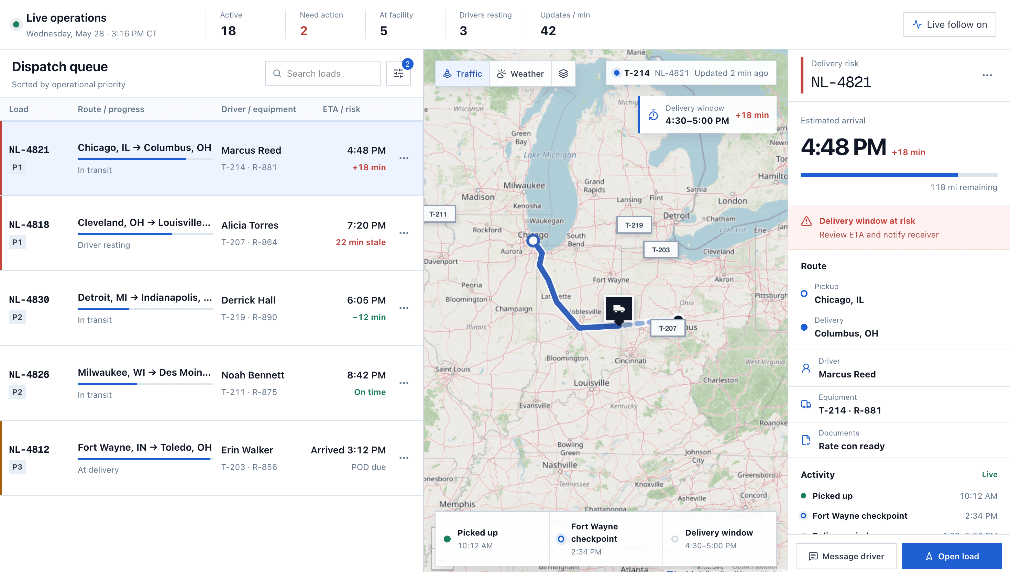Select the NL-4818 load row
The width and height of the screenshot is (1010, 572).
[x=211, y=233]
